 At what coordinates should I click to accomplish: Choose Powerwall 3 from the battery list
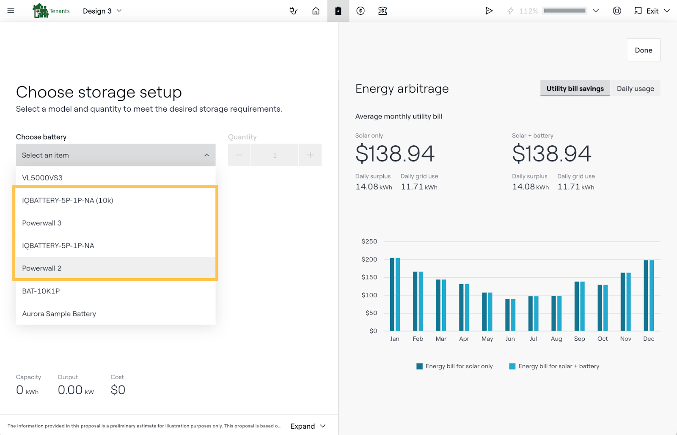click(x=42, y=223)
